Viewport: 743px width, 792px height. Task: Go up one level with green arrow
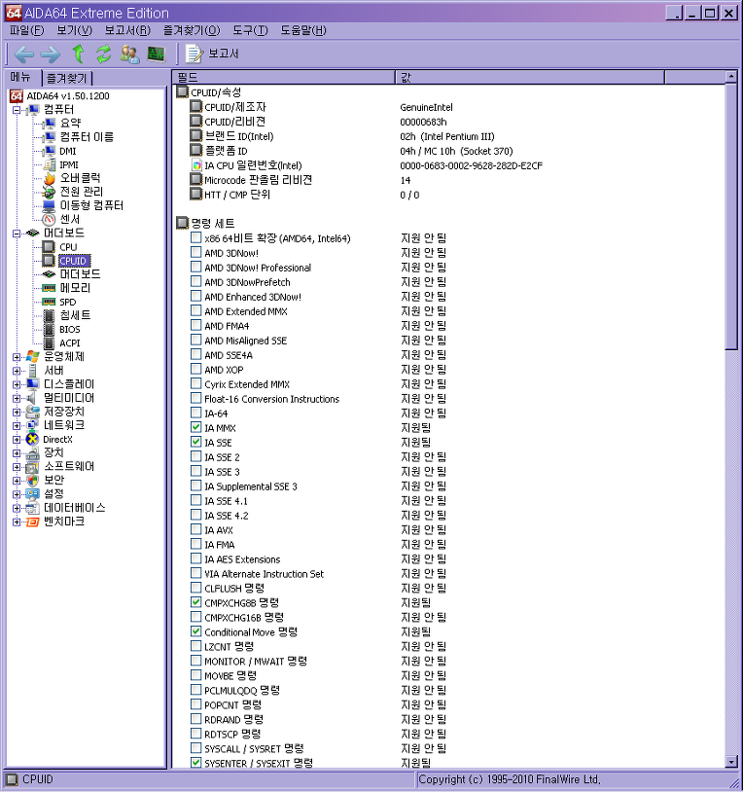click(78, 54)
